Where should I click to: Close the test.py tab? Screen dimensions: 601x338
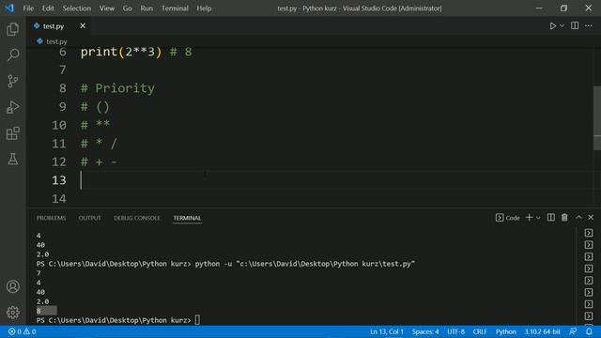click(x=83, y=25)
